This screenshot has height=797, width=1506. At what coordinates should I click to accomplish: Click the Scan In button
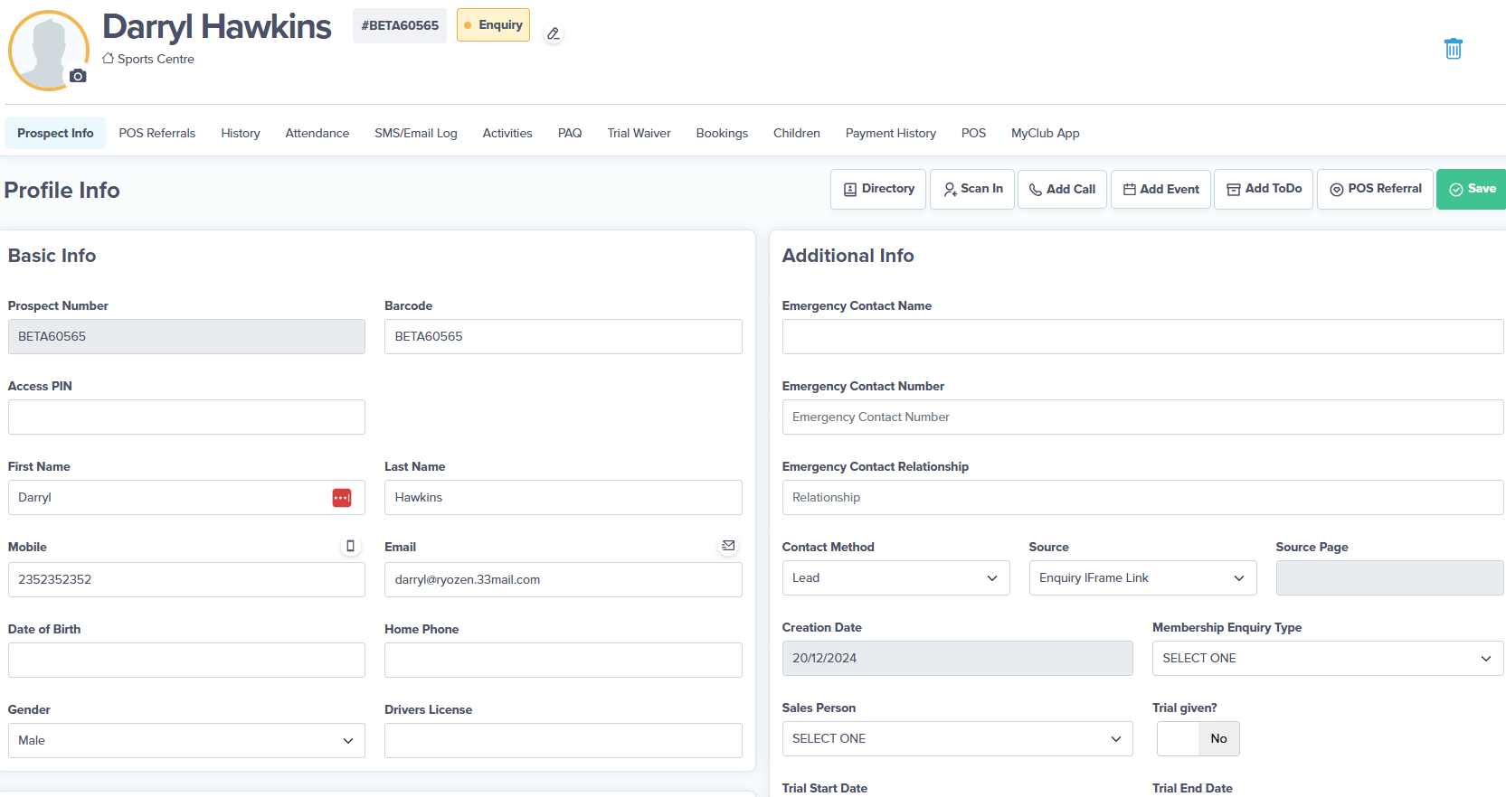tap(972, 189)
